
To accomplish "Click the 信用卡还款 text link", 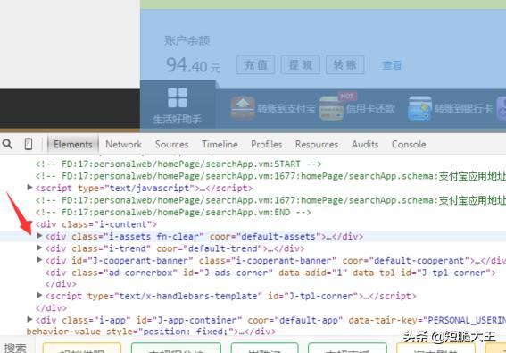I will point(370,109).
